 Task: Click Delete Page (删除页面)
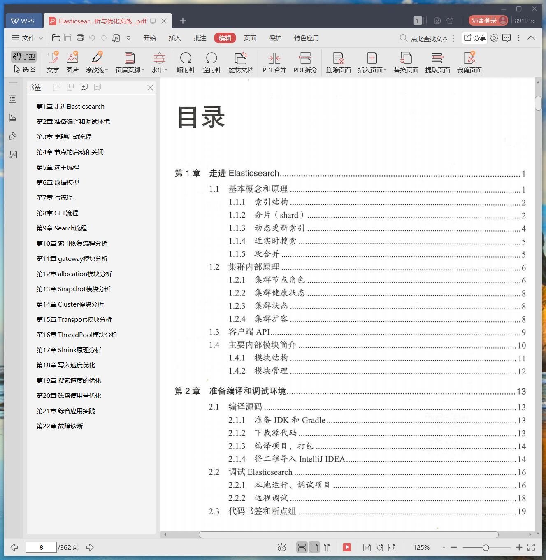click(339, 62)
